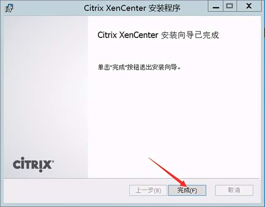Click the title bar text 安装程序
265x207 pixels.
point(164,8)
